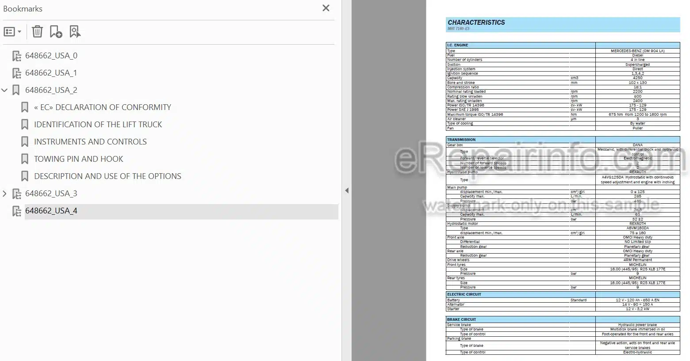This screenshot has width=690, height=361.
Task: Click the icon beside Instruments and Controls
Action: [x=25, y=142]
